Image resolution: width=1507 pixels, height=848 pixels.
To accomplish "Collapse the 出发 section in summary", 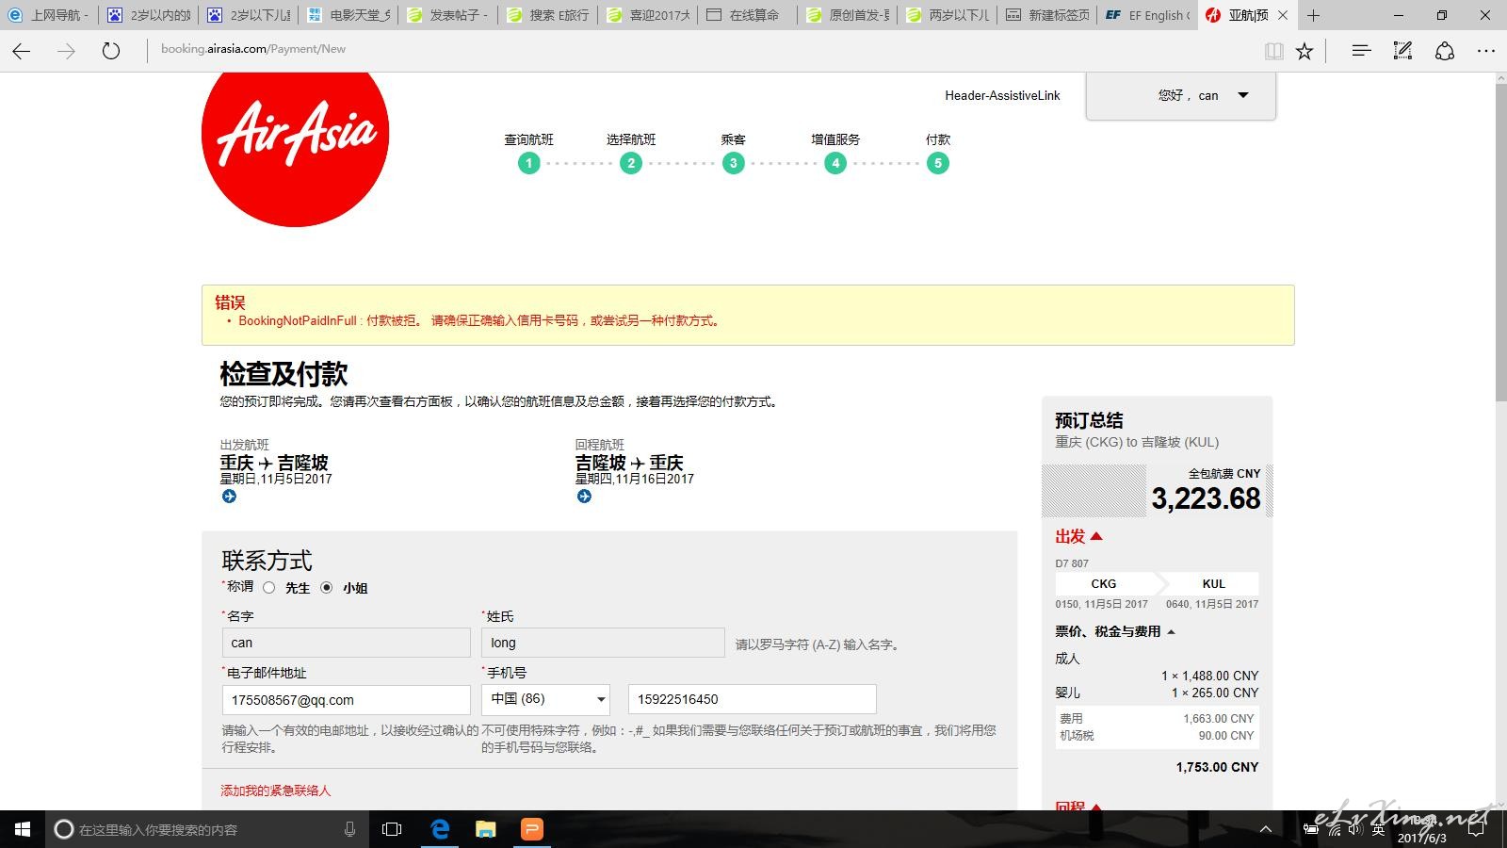I will click(1078, 536).
